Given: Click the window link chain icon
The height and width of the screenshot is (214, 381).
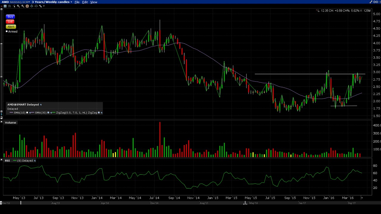Looking at the screenshot, I should coord(376,2).
